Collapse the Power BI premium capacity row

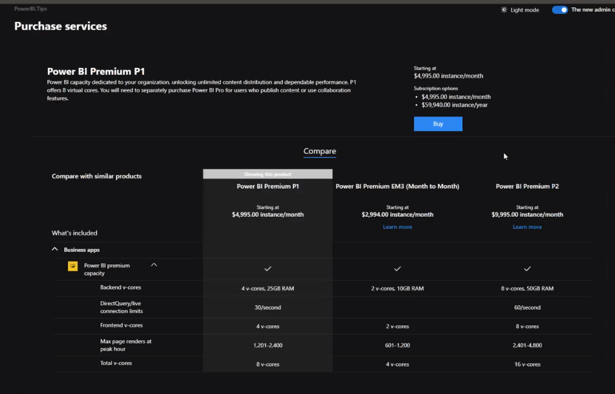tap(154, 264)
